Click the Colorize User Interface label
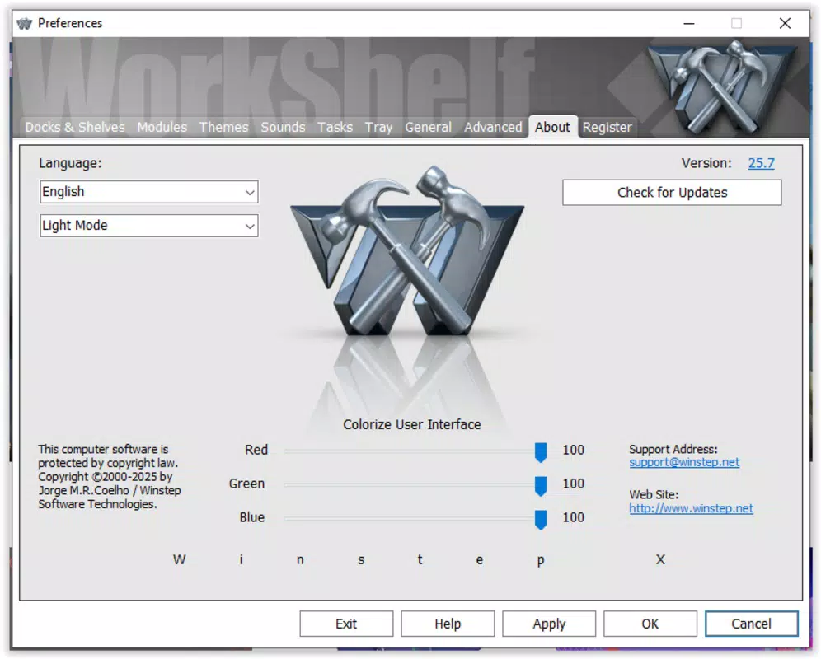This screenshot has width=821, height=659. (411, 424)
